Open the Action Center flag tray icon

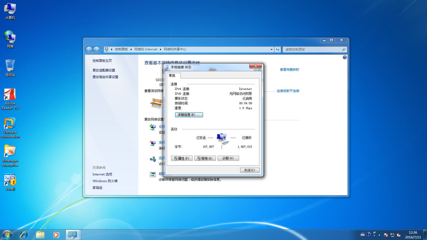click(x=386, y=235)
